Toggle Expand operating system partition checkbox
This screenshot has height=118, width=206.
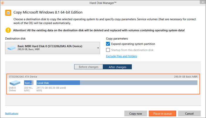[x=108, y=44]
